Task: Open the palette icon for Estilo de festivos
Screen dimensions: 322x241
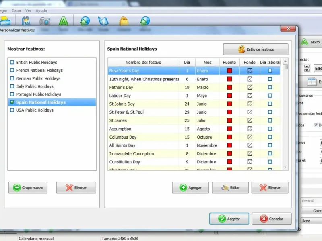Action: point(242,49)
